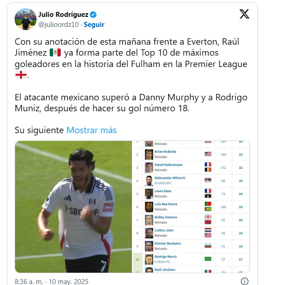Open the Raúl Jiménez celebration photo
This screenshot has height=285, width=283.
click(x=73, y=207)
